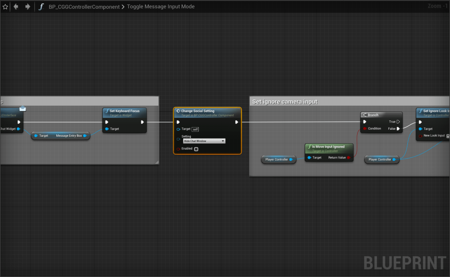Click the function icon beside the breadcrumb

point(41,7)
